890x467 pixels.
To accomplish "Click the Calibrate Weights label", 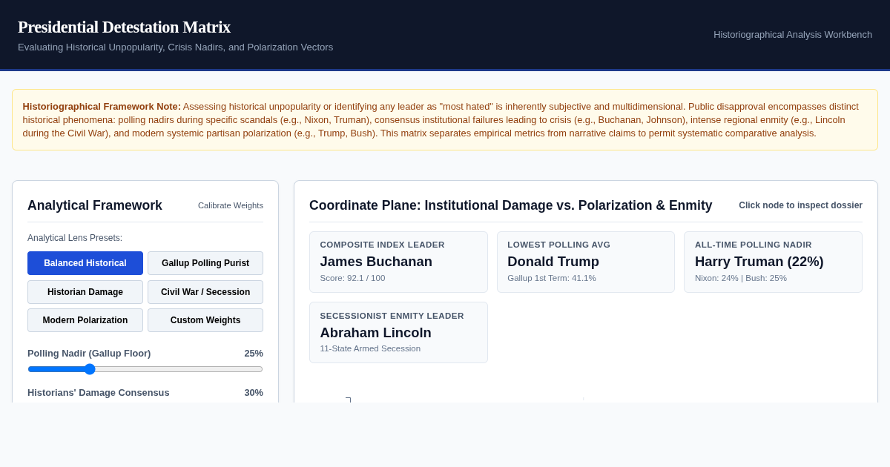I will 231,205.
